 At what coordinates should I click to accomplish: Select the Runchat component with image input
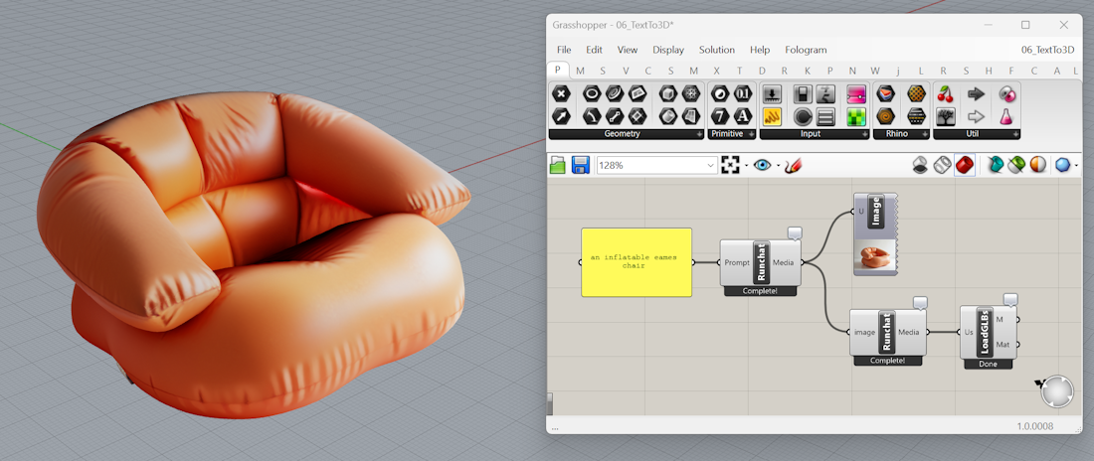tap(886, 332)
